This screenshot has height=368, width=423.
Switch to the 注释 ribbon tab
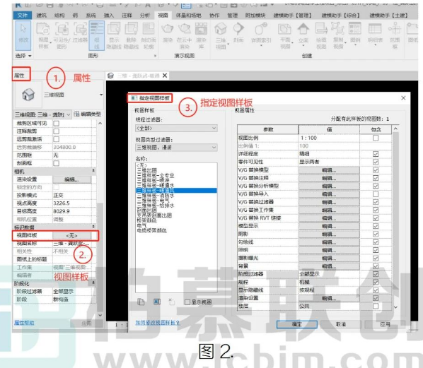(x=127, y=16)
